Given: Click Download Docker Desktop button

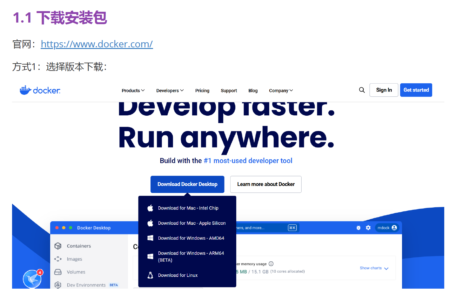Looking at the screenshot, I should (187, 184).
